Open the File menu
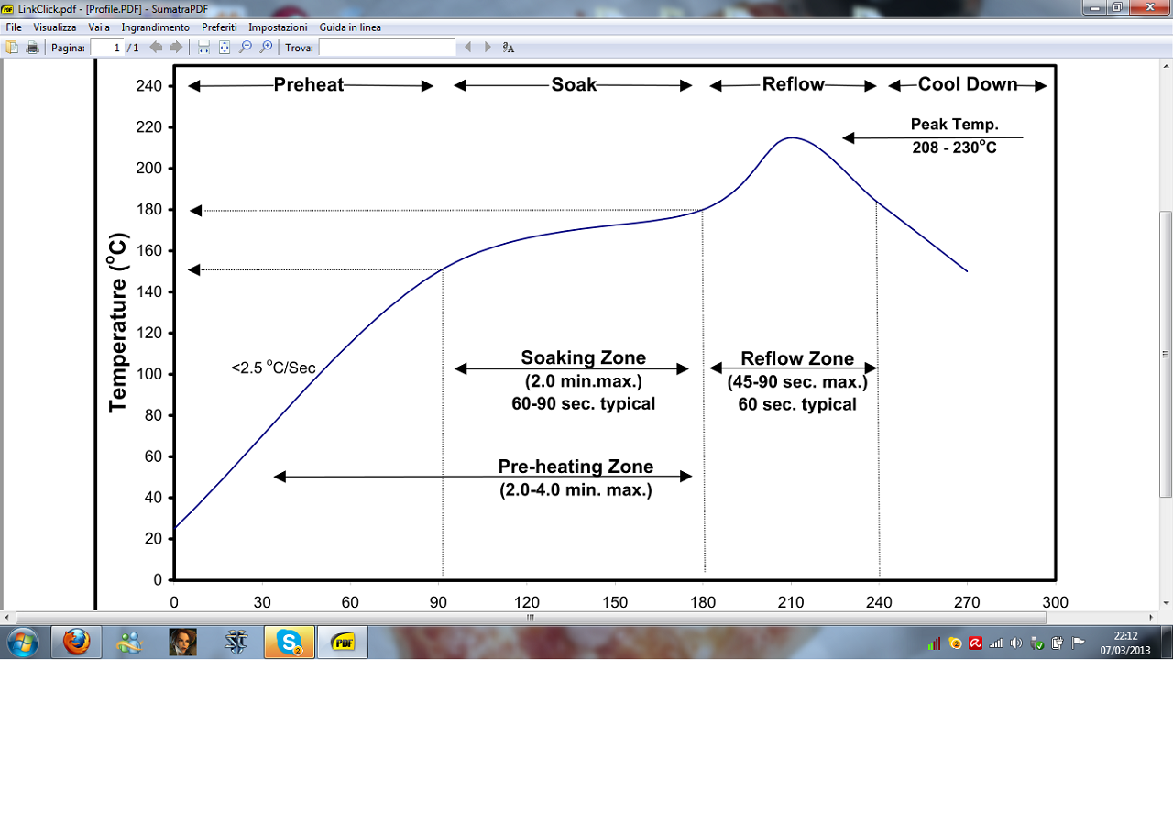This screenshot has width=1173, height=824. (x=14, y=27)
